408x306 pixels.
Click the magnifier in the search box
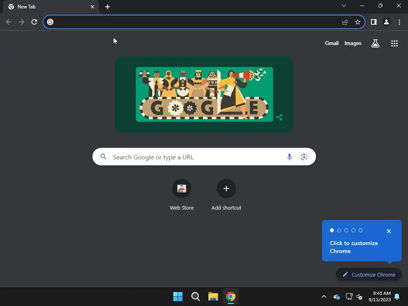point(103,157)
